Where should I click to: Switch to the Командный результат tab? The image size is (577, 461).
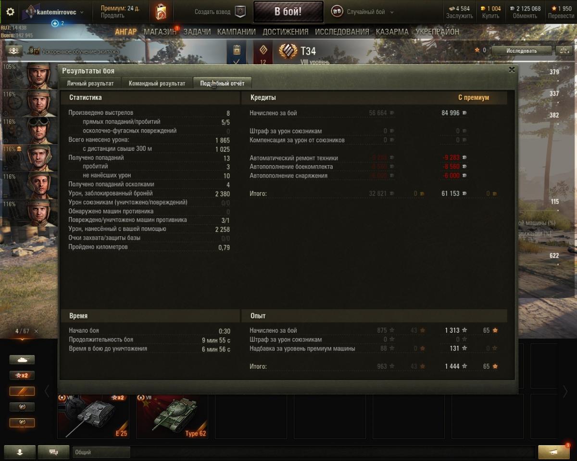tap(157, 83)
